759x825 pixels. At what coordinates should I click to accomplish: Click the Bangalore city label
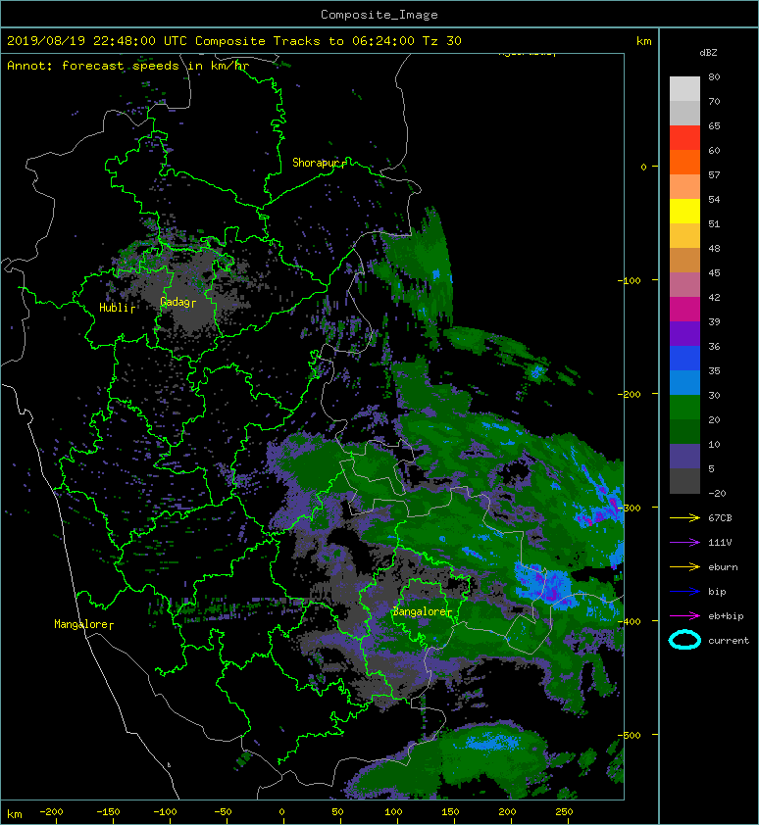[419, 611]
